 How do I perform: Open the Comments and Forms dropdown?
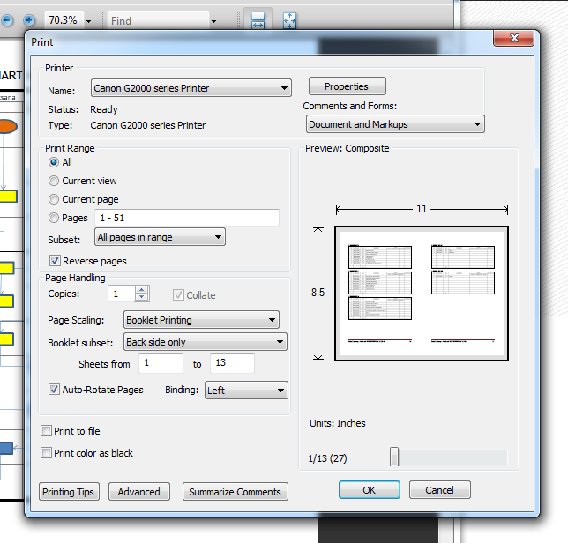395,124
